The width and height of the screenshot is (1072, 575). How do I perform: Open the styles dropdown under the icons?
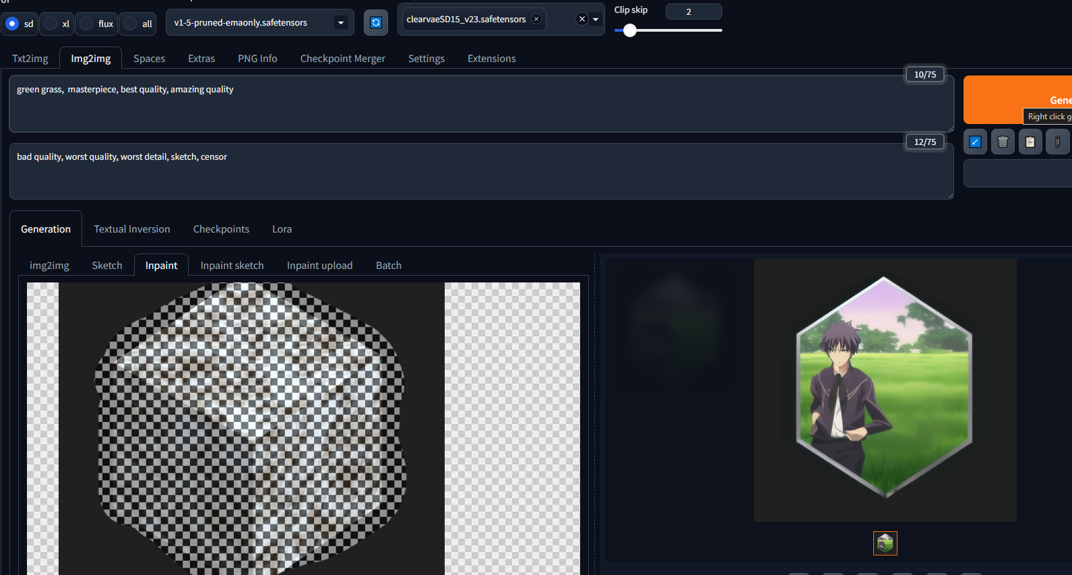coord(1017,173)
